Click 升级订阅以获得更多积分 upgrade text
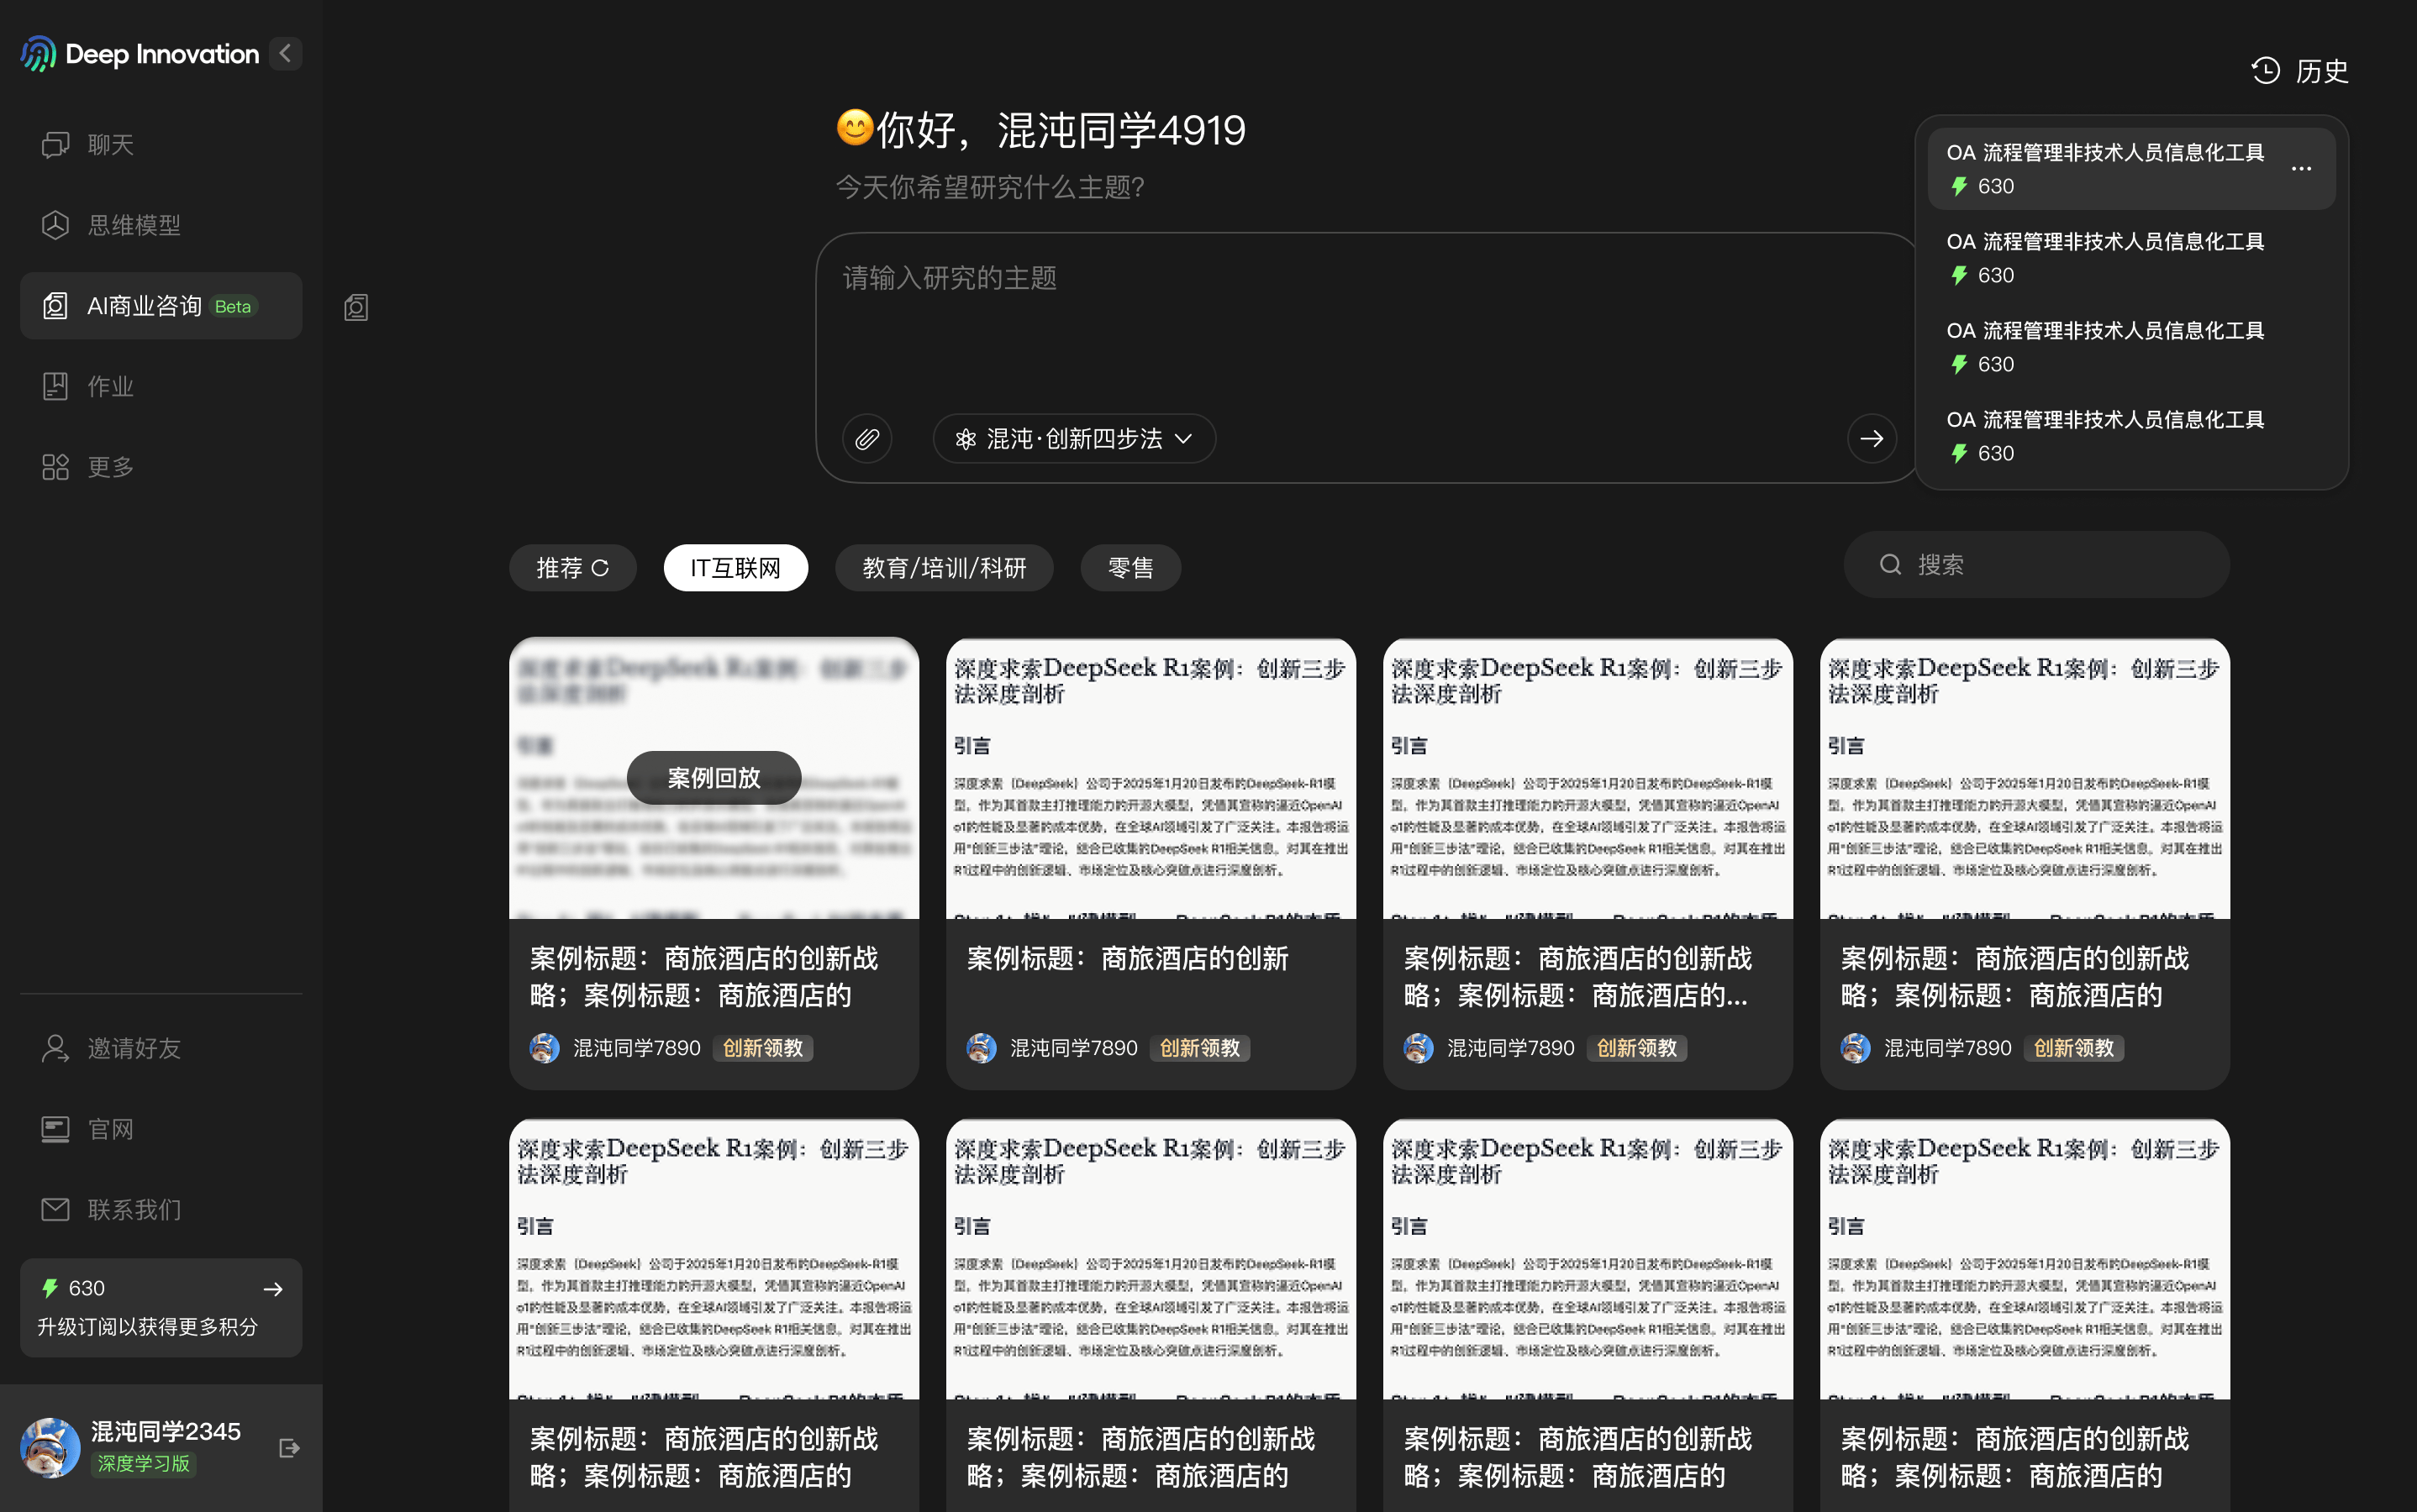 [x=148, y=1326]
